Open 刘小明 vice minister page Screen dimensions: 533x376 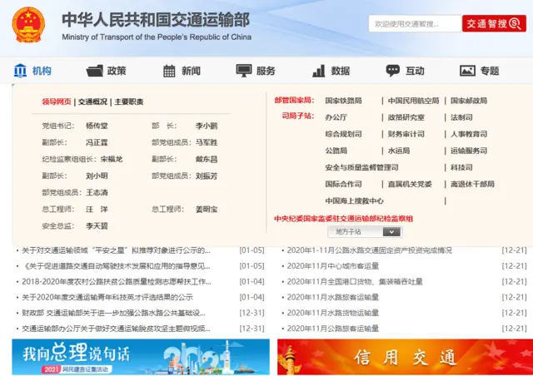click(97, 176)
